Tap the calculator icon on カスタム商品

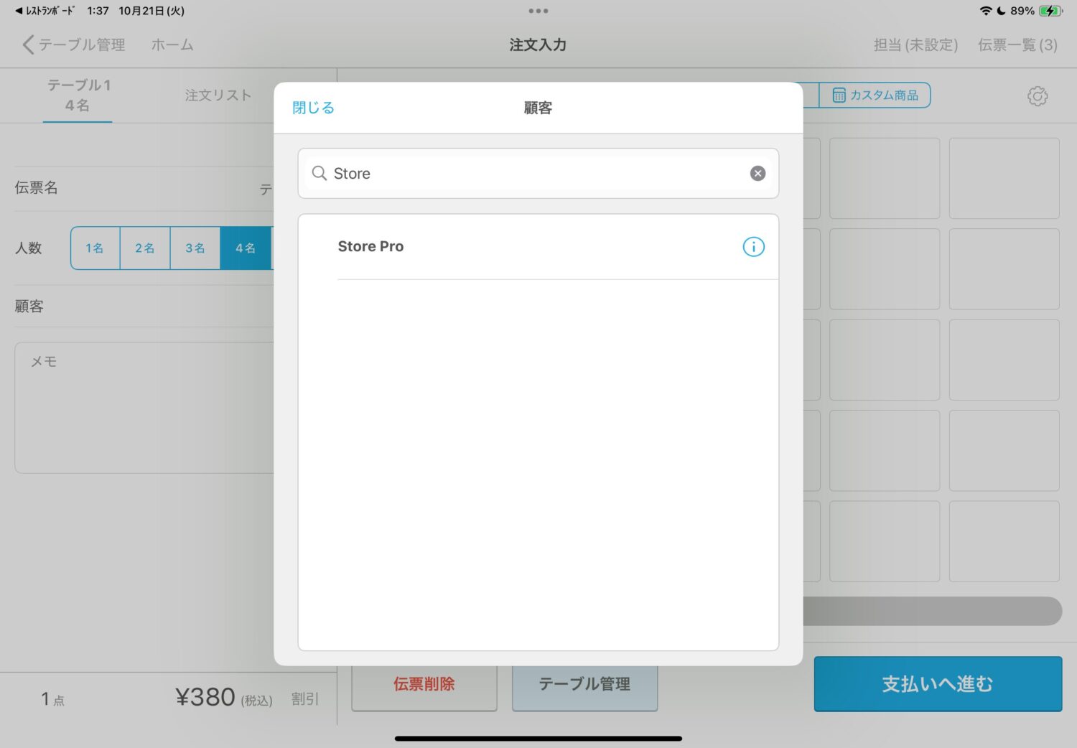(839, 95)
